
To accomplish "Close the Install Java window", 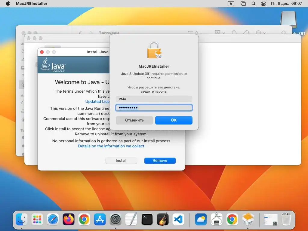I will 42,52.
